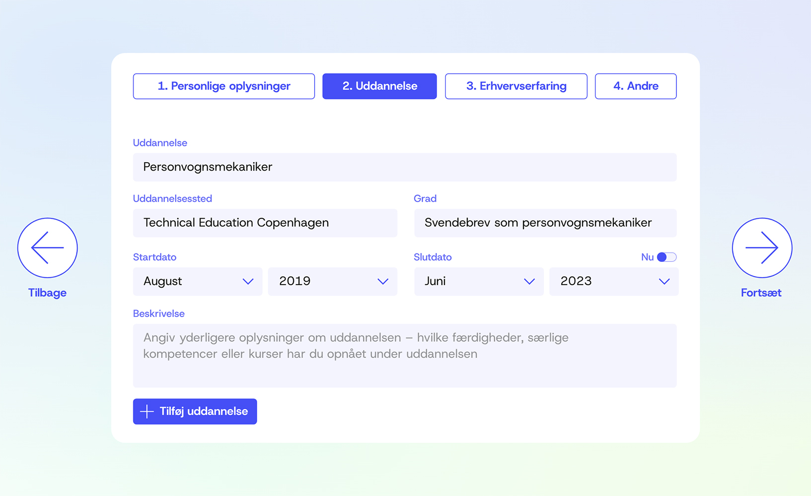Click the Fortsæt text label

pyautogui.click(x=761, y=293)
